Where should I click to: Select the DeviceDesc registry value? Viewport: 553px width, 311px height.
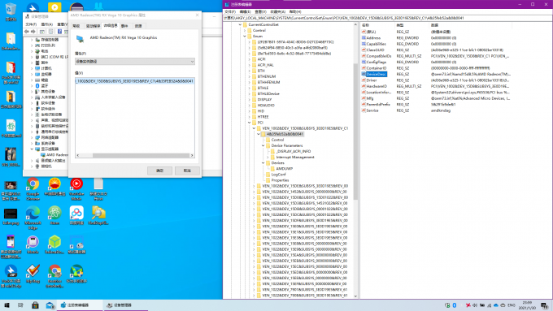[x=376, y=74]
